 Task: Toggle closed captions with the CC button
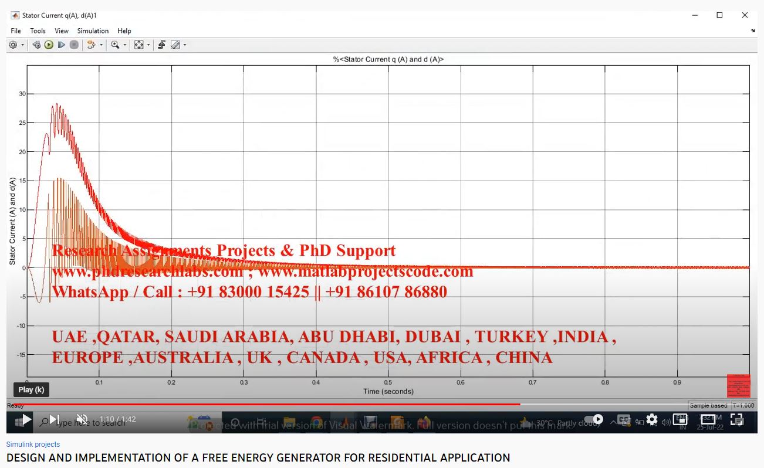[x=624, y=420]
